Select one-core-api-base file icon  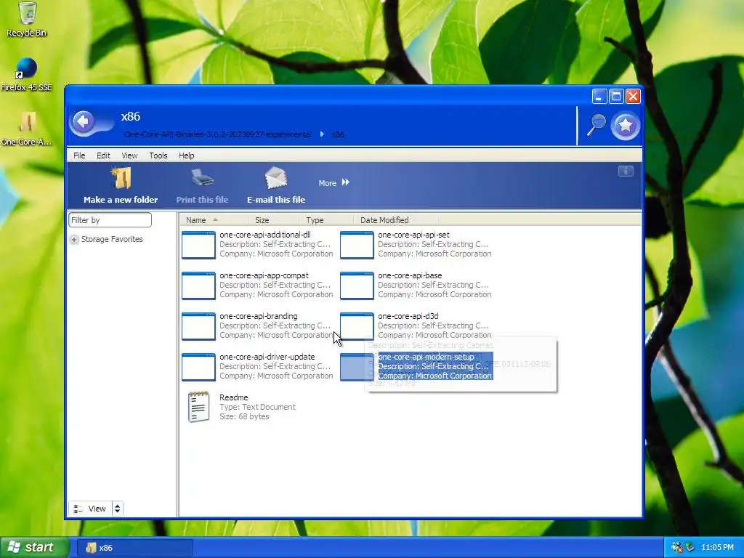tap(357, 286)
